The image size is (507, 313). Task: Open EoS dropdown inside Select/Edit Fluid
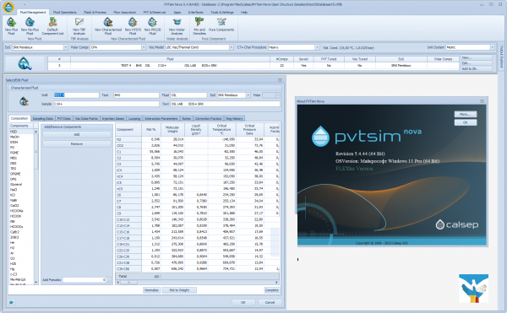pyautogui.click(x=248, y=95)
